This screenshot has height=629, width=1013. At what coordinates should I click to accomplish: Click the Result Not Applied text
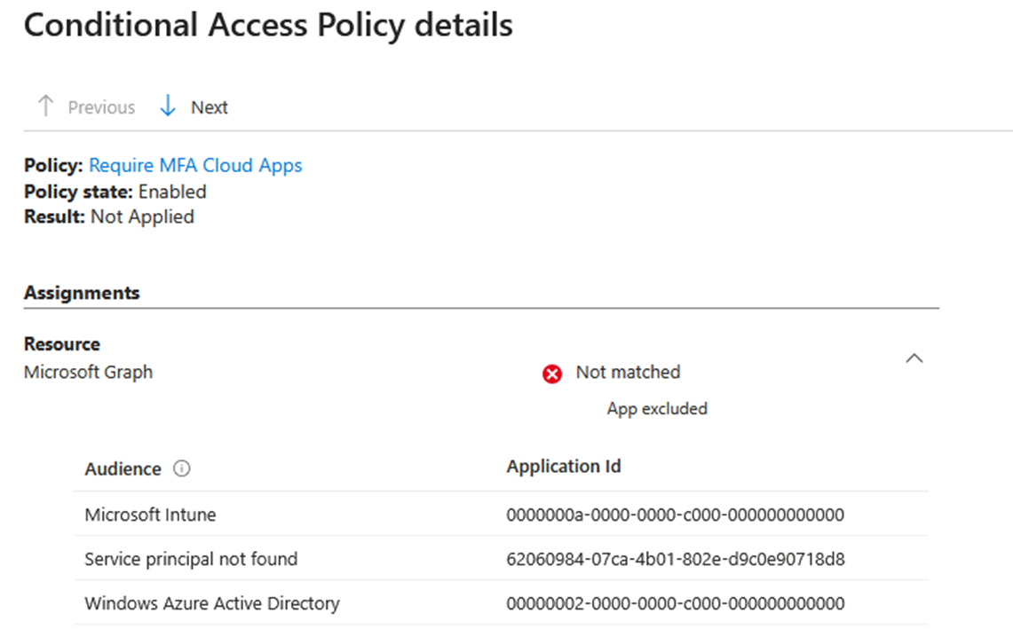click(x=109, y=217)
